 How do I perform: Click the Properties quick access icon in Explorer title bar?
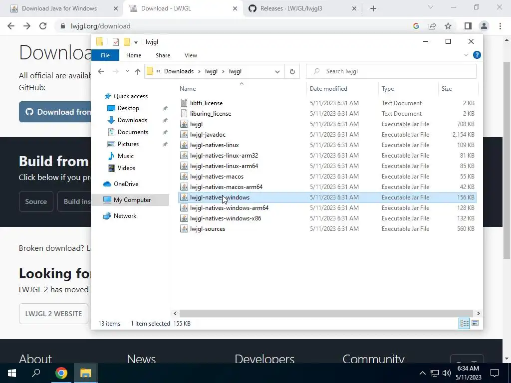[116, 42]
